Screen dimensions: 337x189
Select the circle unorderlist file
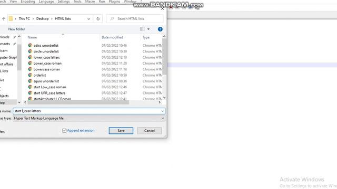point(46,51)
